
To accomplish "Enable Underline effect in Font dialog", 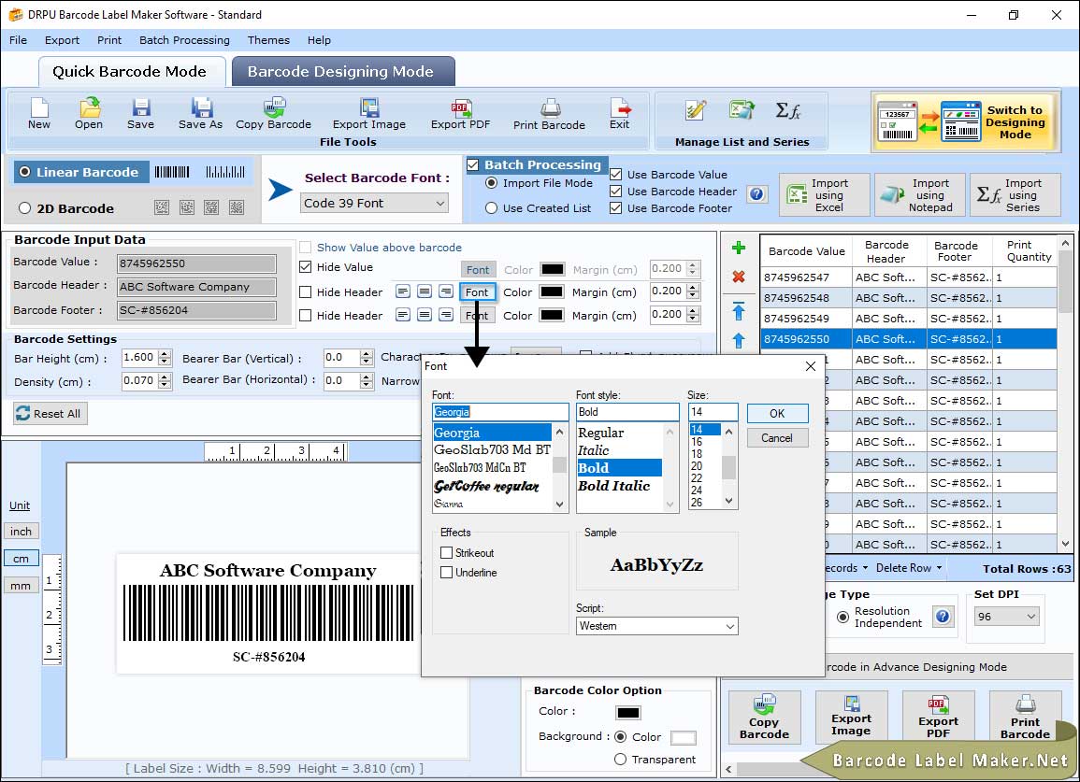I will coord(446,572).
